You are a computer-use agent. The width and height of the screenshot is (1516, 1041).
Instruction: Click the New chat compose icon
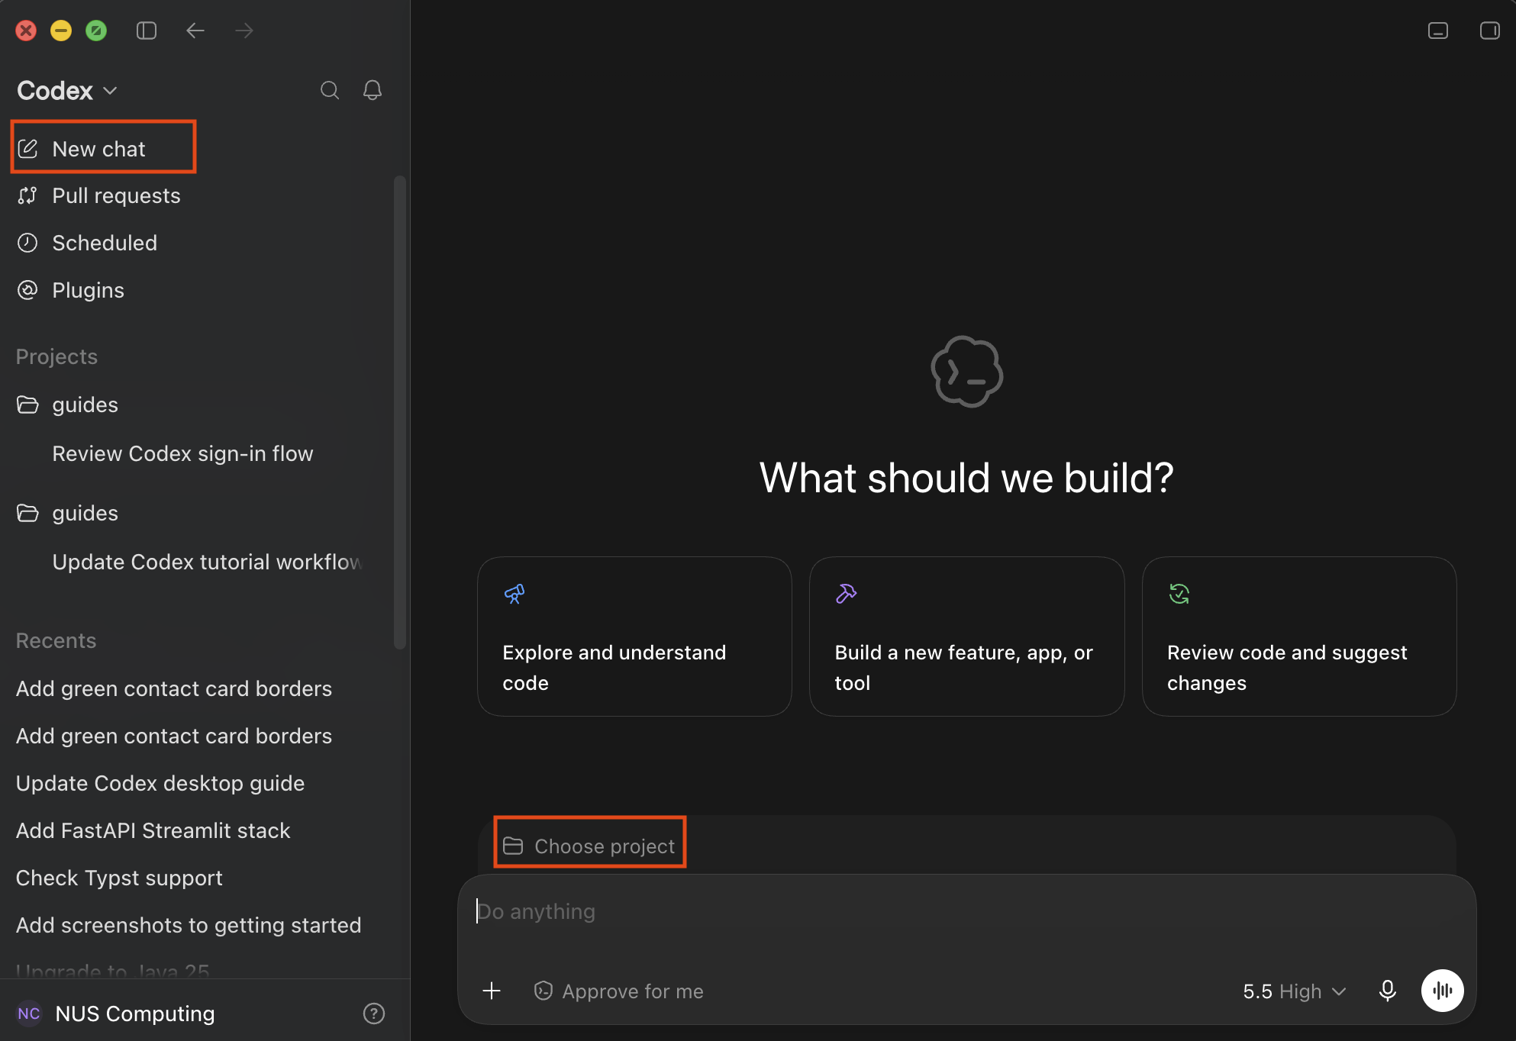click(x=27, y=149)
